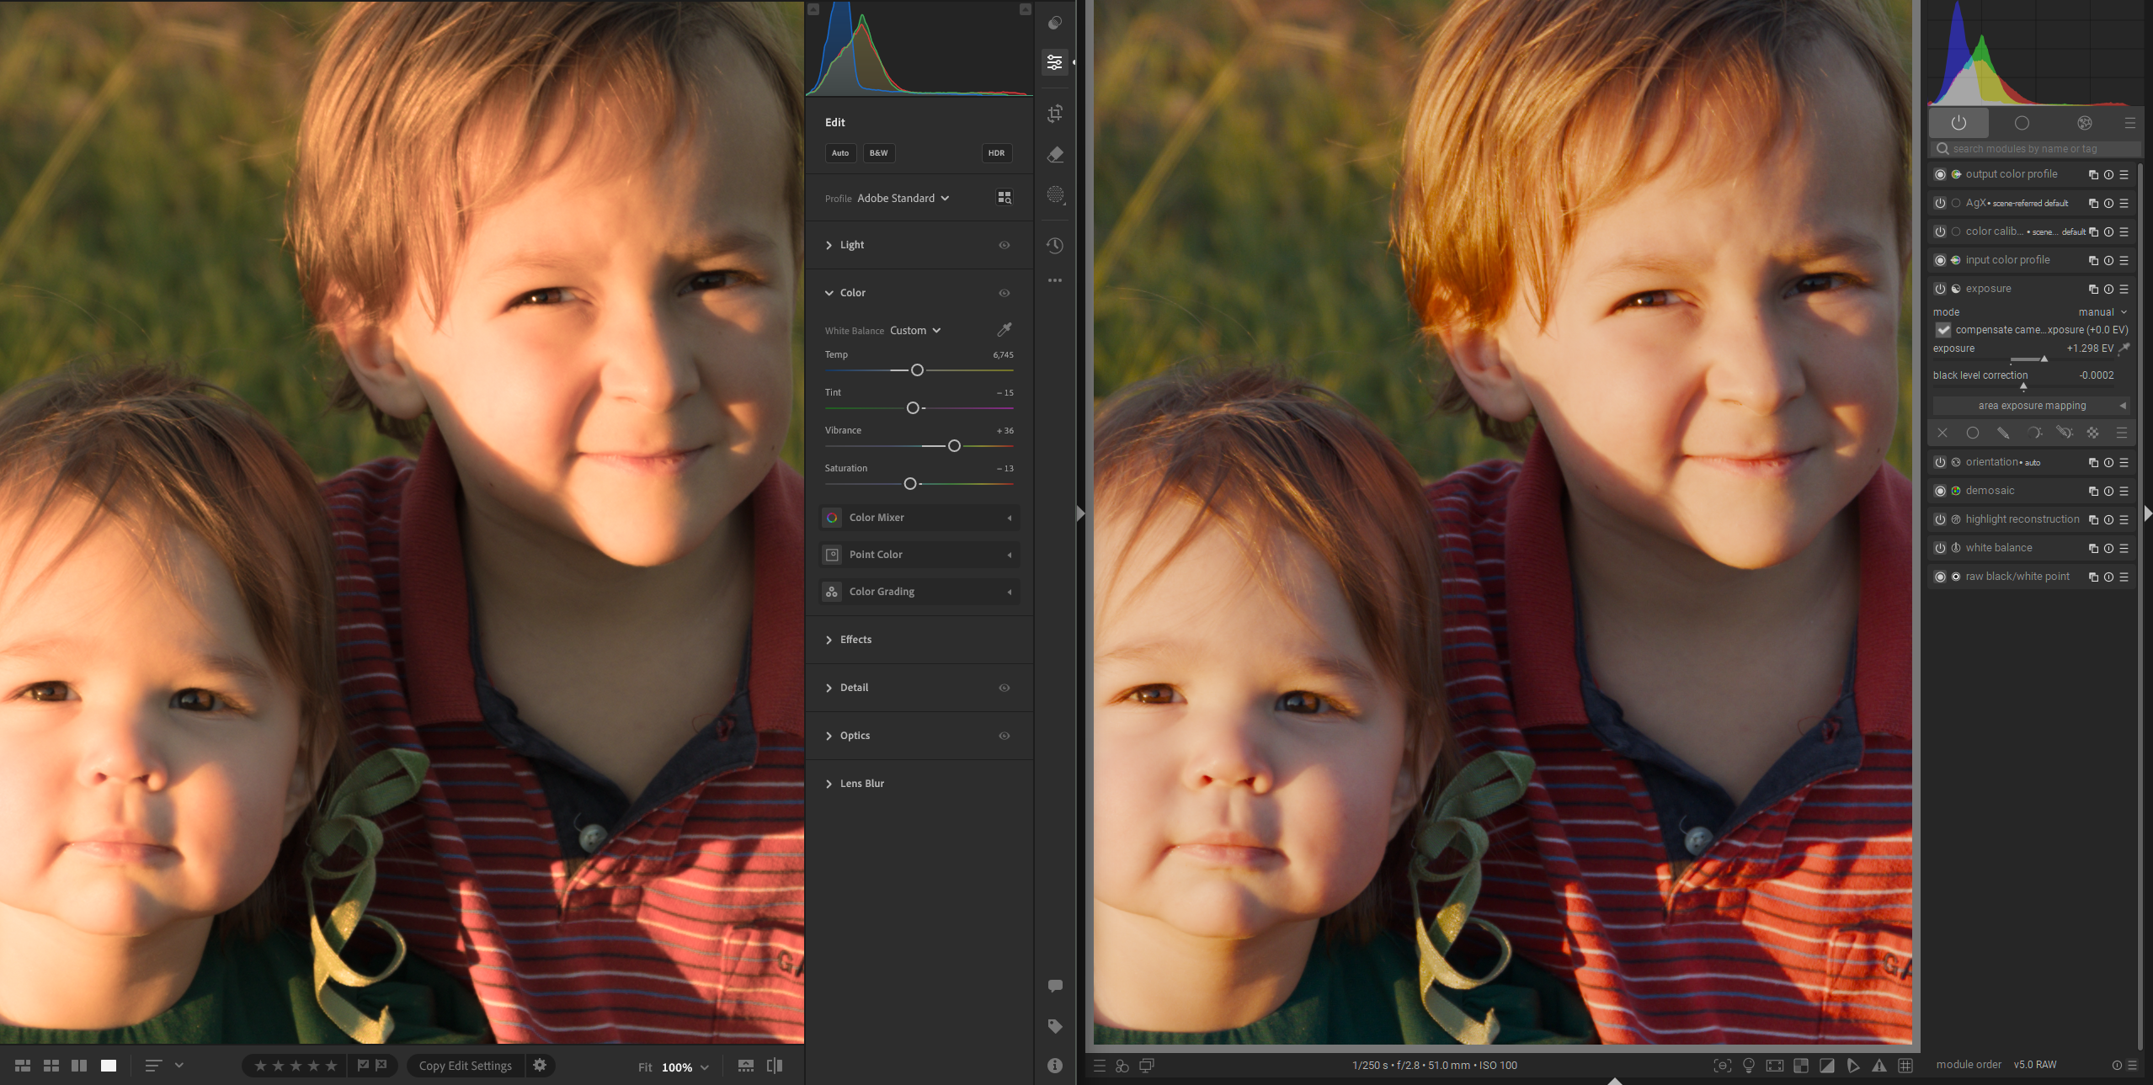Toggle visibility eye for Light panel

pyautogui.click(x=1004, y=245)
